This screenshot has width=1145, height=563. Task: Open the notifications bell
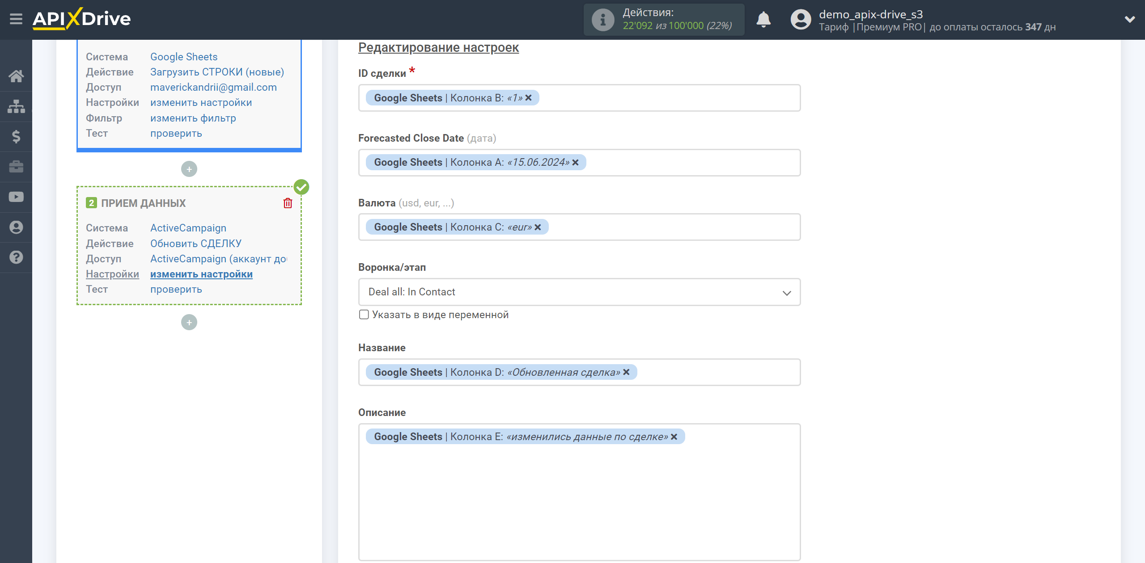tap(763, 20)
